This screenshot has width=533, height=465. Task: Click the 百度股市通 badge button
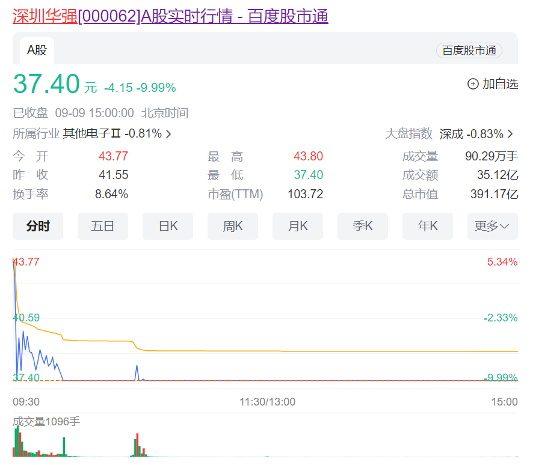tap(469, 50)
